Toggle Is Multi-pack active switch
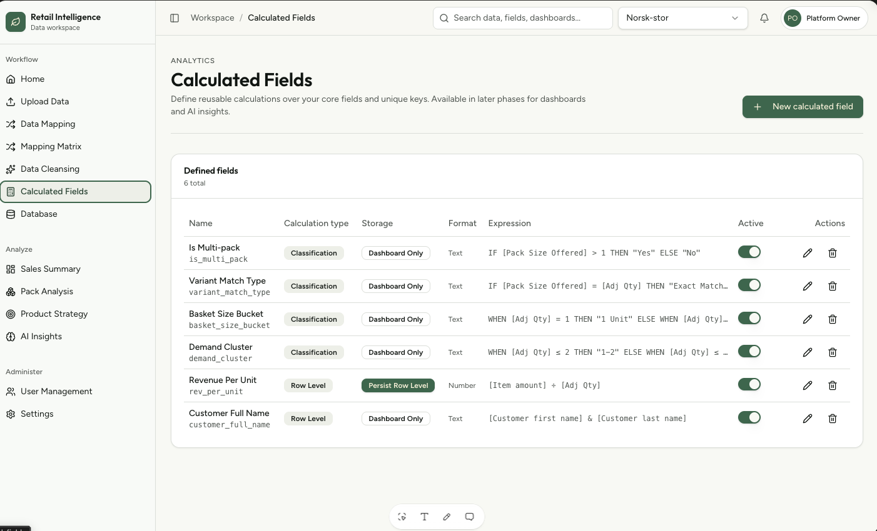The height and width of the screenshot is (531, 877). click(749, 252)
